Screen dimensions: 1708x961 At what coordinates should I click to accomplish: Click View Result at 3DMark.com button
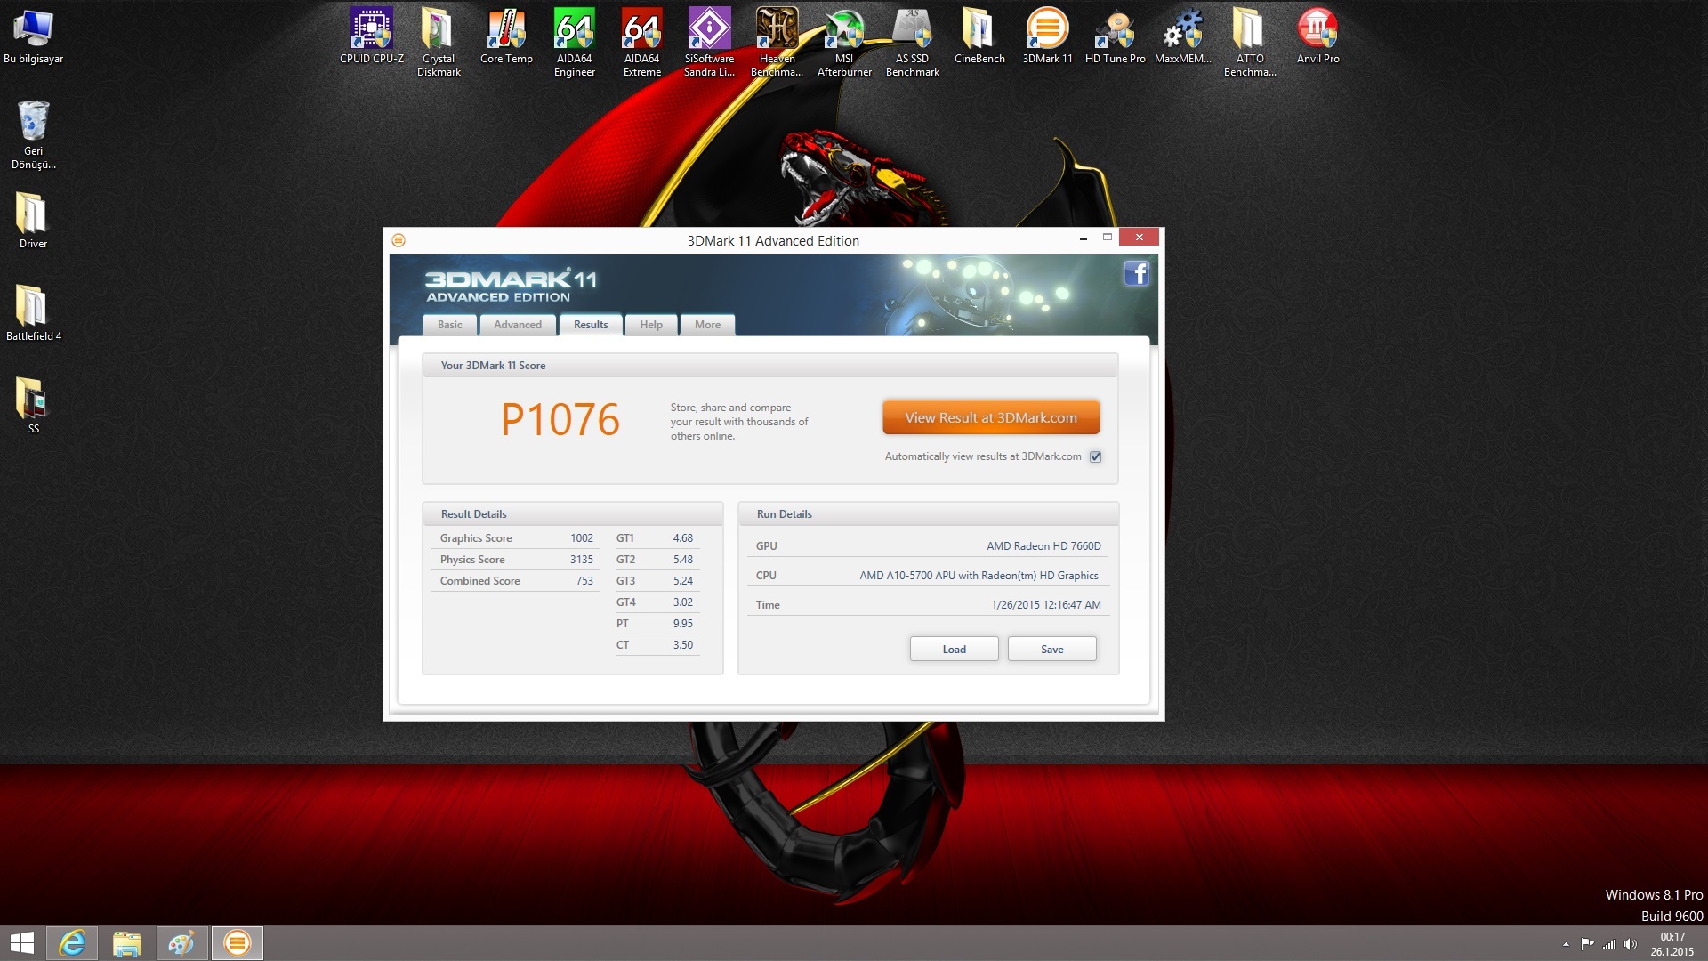(991, 417)
